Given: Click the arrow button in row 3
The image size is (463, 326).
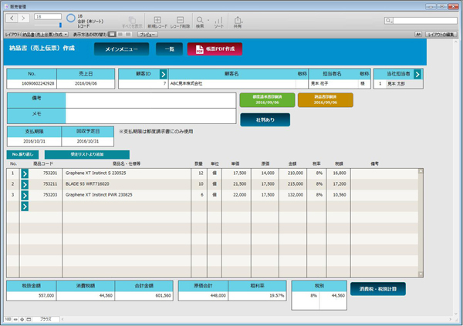Looking at the screenshot, I should (25, 195).
